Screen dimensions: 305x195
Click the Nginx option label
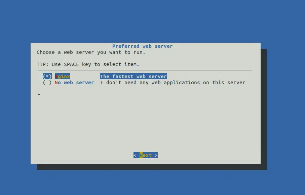click(x=62, y=76)
